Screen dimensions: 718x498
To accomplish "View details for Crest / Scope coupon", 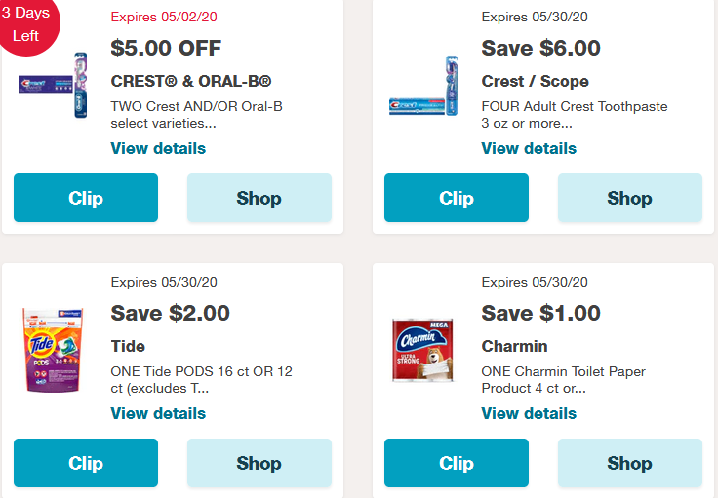I will pos(529,148).
